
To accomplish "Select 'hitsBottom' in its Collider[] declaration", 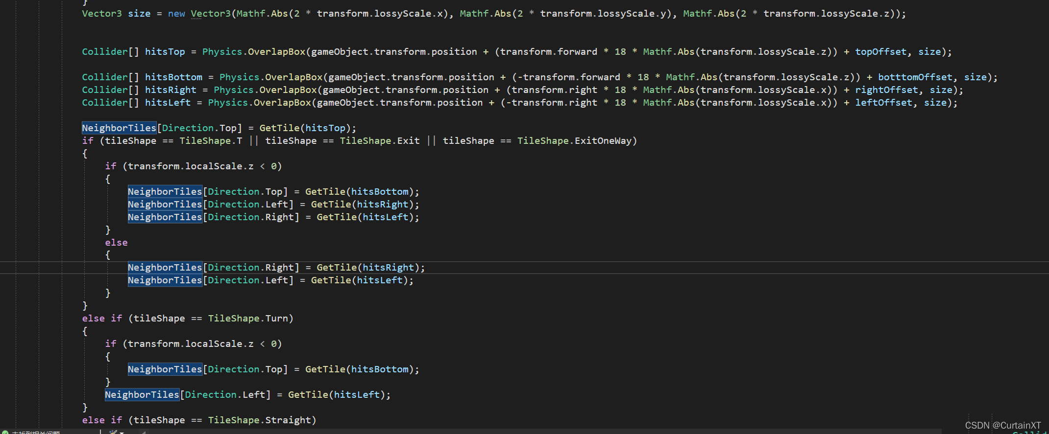I will pos(173,77).
